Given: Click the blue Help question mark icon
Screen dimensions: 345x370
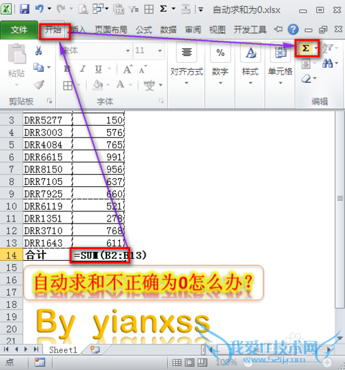Looking at the screenshot, I should click(x=293, y=30).
